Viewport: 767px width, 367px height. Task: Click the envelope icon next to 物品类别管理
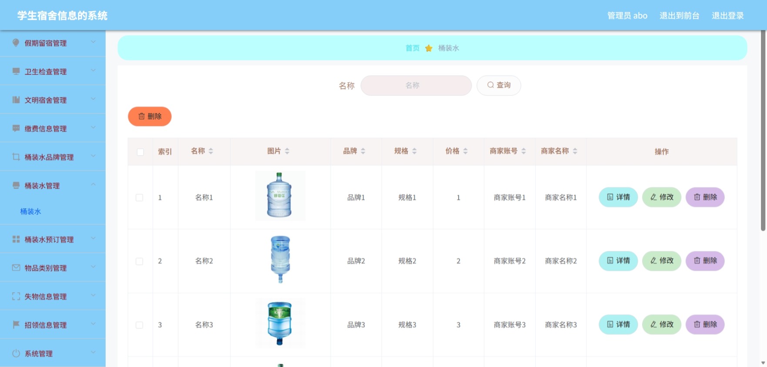pos(16,267)
